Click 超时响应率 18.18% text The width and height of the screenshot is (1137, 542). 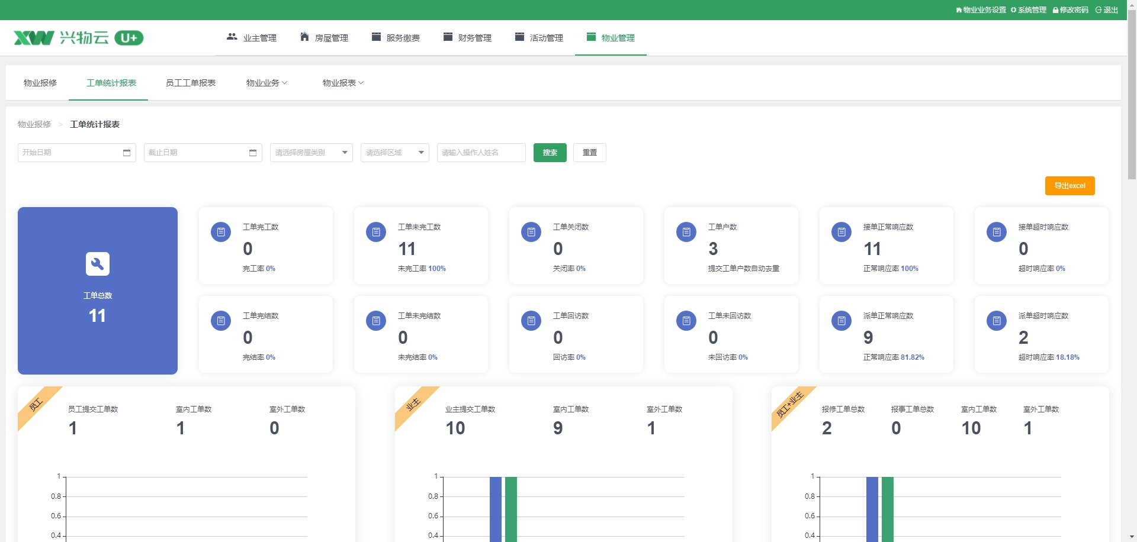(x=1049, y=357)
